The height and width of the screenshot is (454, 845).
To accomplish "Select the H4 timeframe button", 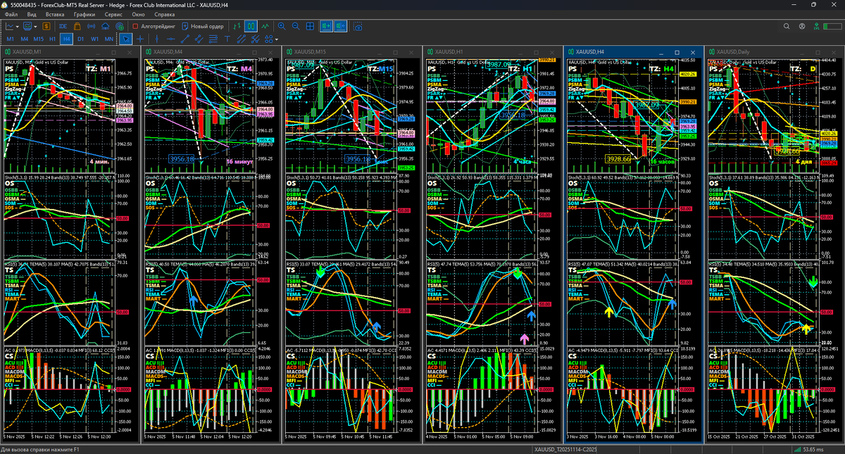I will point(66,39).
